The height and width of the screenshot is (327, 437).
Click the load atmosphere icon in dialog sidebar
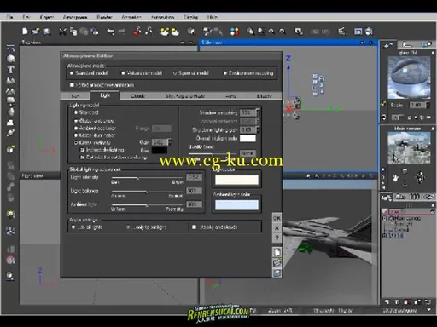(x=277, y=262)
